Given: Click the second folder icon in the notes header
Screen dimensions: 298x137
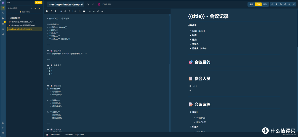Looking at the screenshot, I should [x=39, y=8].
